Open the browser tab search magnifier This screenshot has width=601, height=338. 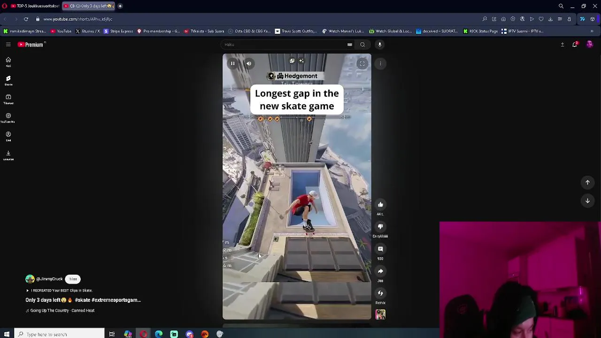pos(561,6)
